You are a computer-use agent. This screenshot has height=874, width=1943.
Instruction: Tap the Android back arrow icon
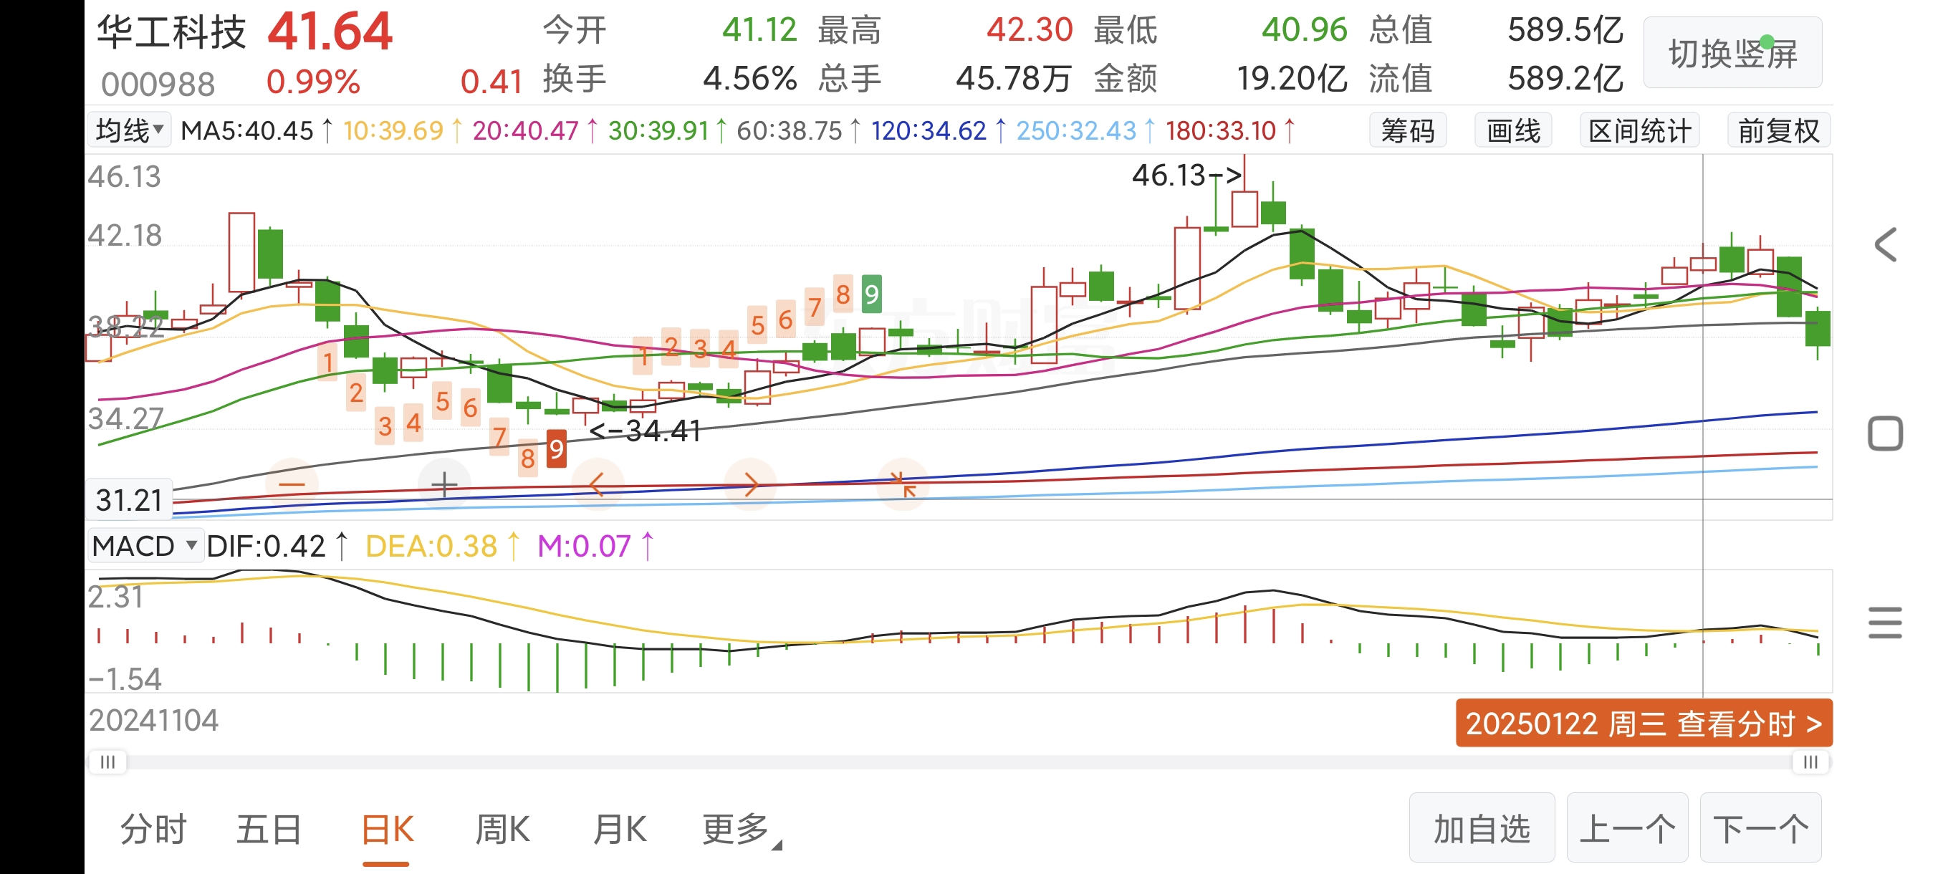[1885, 245]
